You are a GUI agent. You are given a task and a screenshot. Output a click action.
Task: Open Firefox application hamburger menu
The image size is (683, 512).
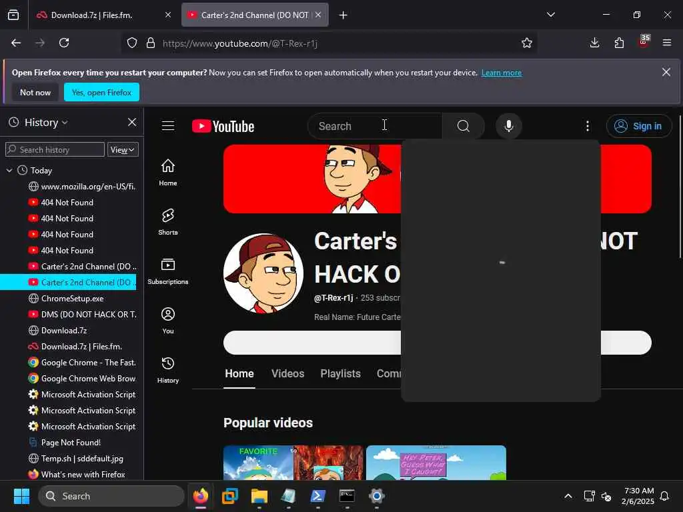(x=667, y=43)
